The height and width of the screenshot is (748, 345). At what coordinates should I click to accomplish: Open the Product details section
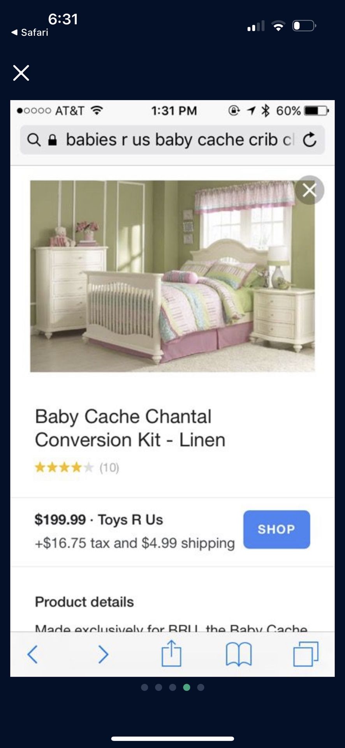[84, 602]
